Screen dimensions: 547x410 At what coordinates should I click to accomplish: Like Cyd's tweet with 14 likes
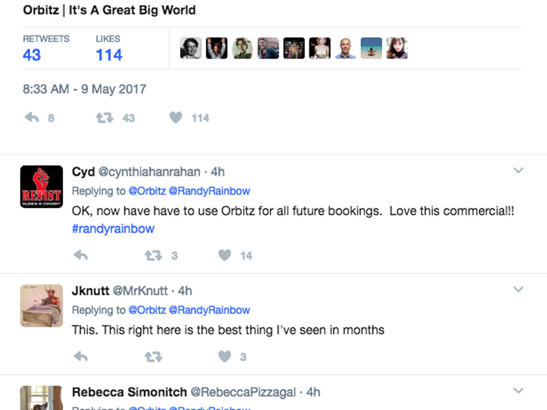(x=225, y=256)
